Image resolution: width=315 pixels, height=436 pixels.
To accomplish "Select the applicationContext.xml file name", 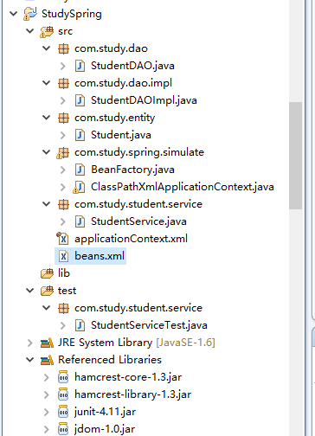I will click(x=131, y=239).
